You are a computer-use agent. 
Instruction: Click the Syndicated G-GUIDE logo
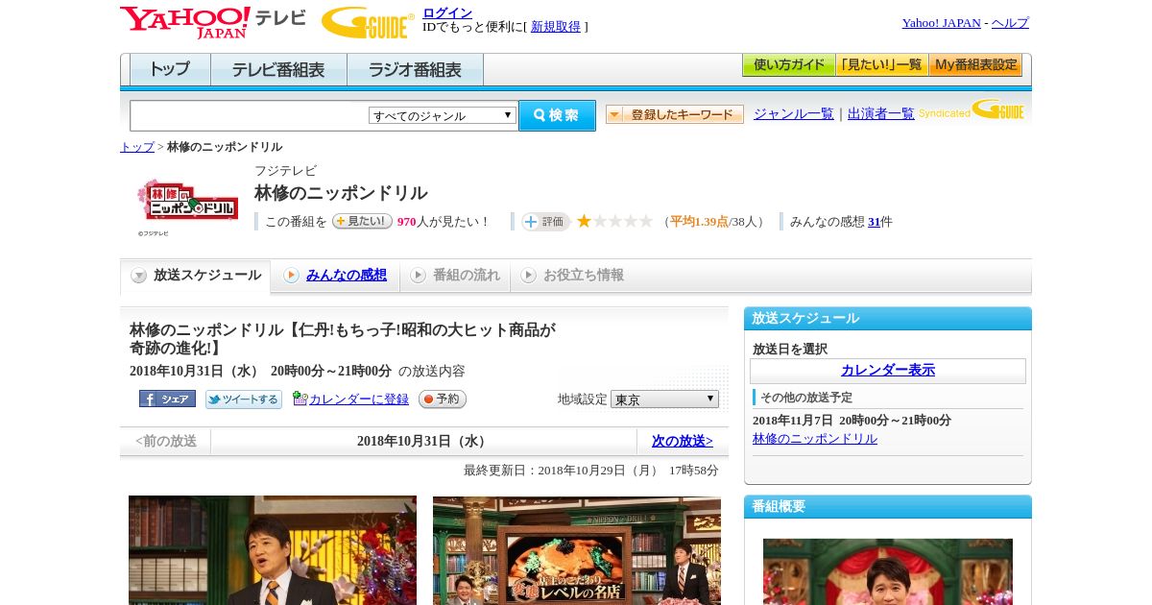pyautogui.click(x=972, y=109)
